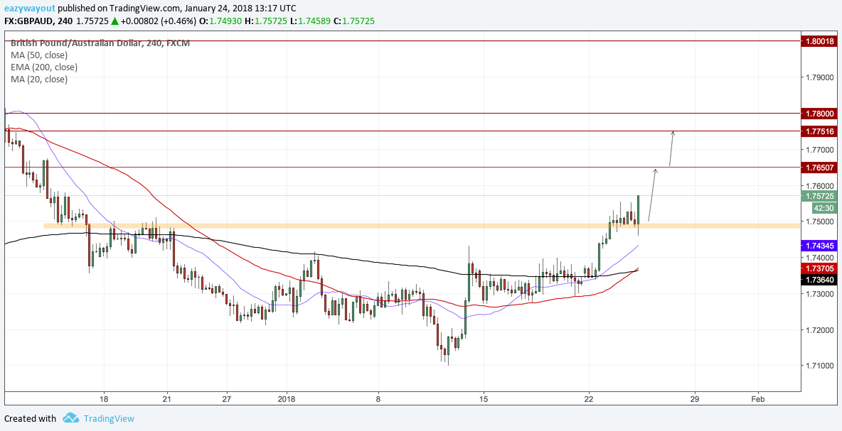Click the 18 date on time axis
Viewport: 842px width, 431px height.
(x=104, y=399)
